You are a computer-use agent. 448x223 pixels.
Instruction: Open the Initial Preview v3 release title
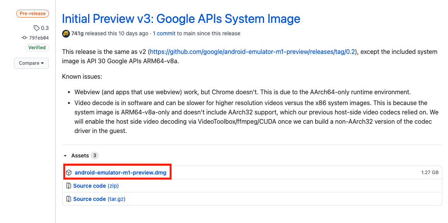click(x=181, y=19)
